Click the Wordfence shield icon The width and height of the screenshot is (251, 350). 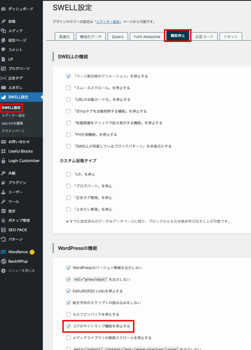click(3, 252)
